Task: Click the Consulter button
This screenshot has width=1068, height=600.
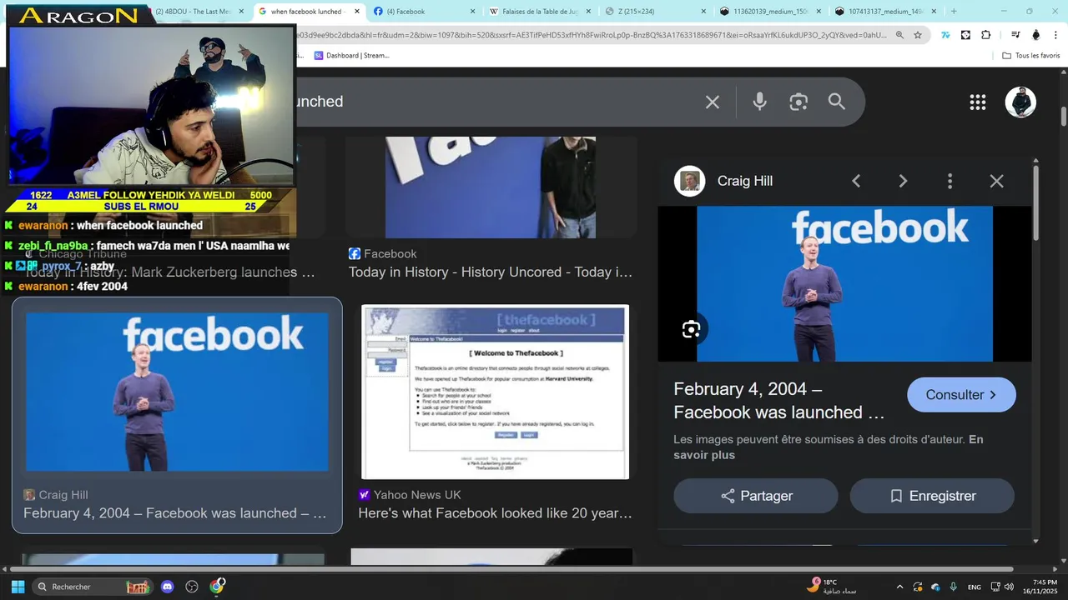Action: pyautogui.click(x=961, y=395)
